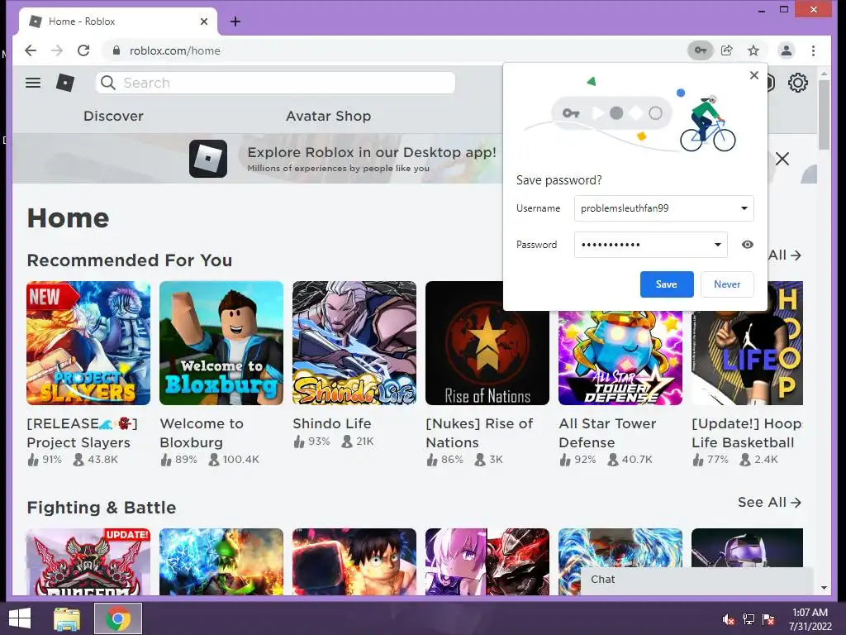Image resolution: width=846 pixels, height=635 pixels.
Task: Click the Roblox logo icon
Action: 65,83
